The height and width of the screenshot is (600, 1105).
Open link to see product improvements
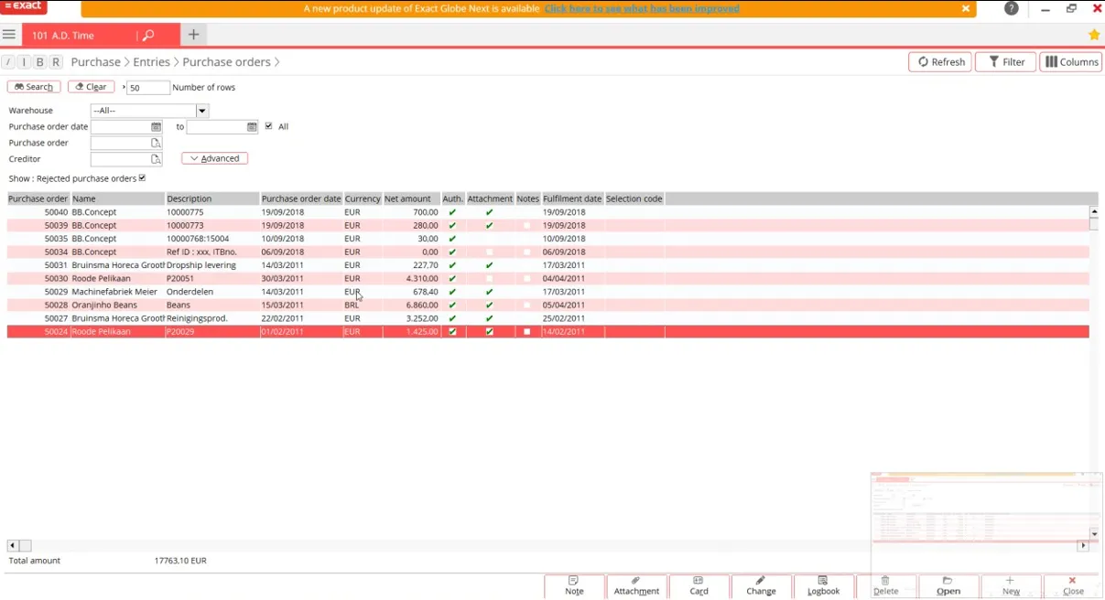642,8
